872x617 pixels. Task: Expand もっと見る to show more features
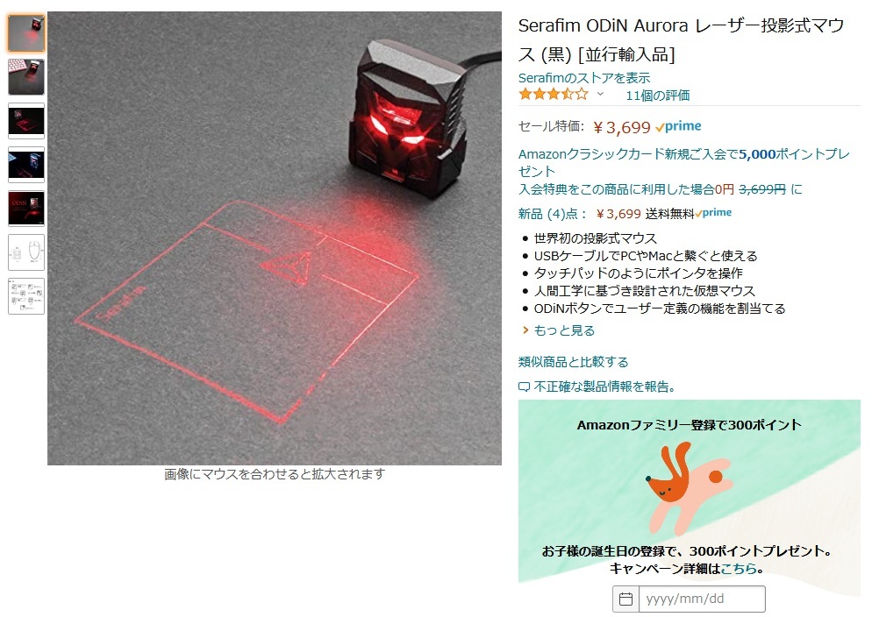coord(564,330)
